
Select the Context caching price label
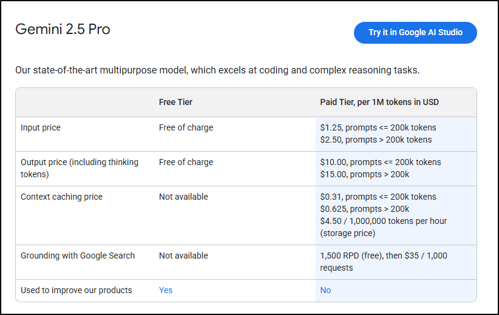point(61,197)
